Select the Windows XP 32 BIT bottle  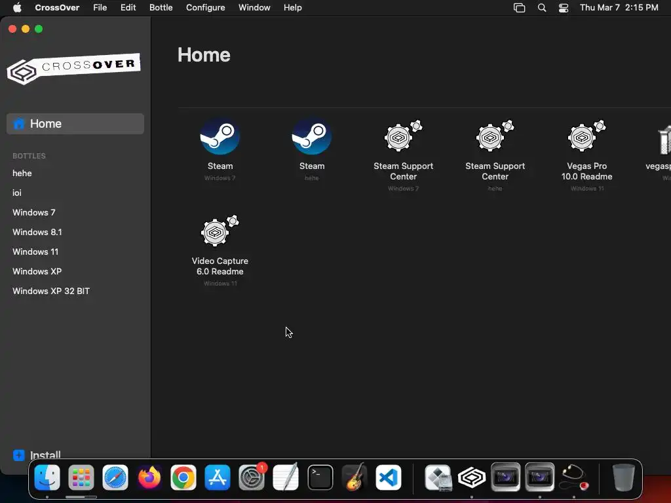click(x=51, y=291)
